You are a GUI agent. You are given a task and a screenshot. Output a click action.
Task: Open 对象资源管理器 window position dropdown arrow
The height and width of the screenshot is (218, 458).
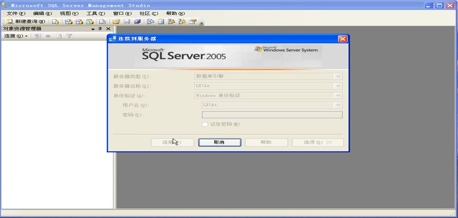click(x=93, y=29)
